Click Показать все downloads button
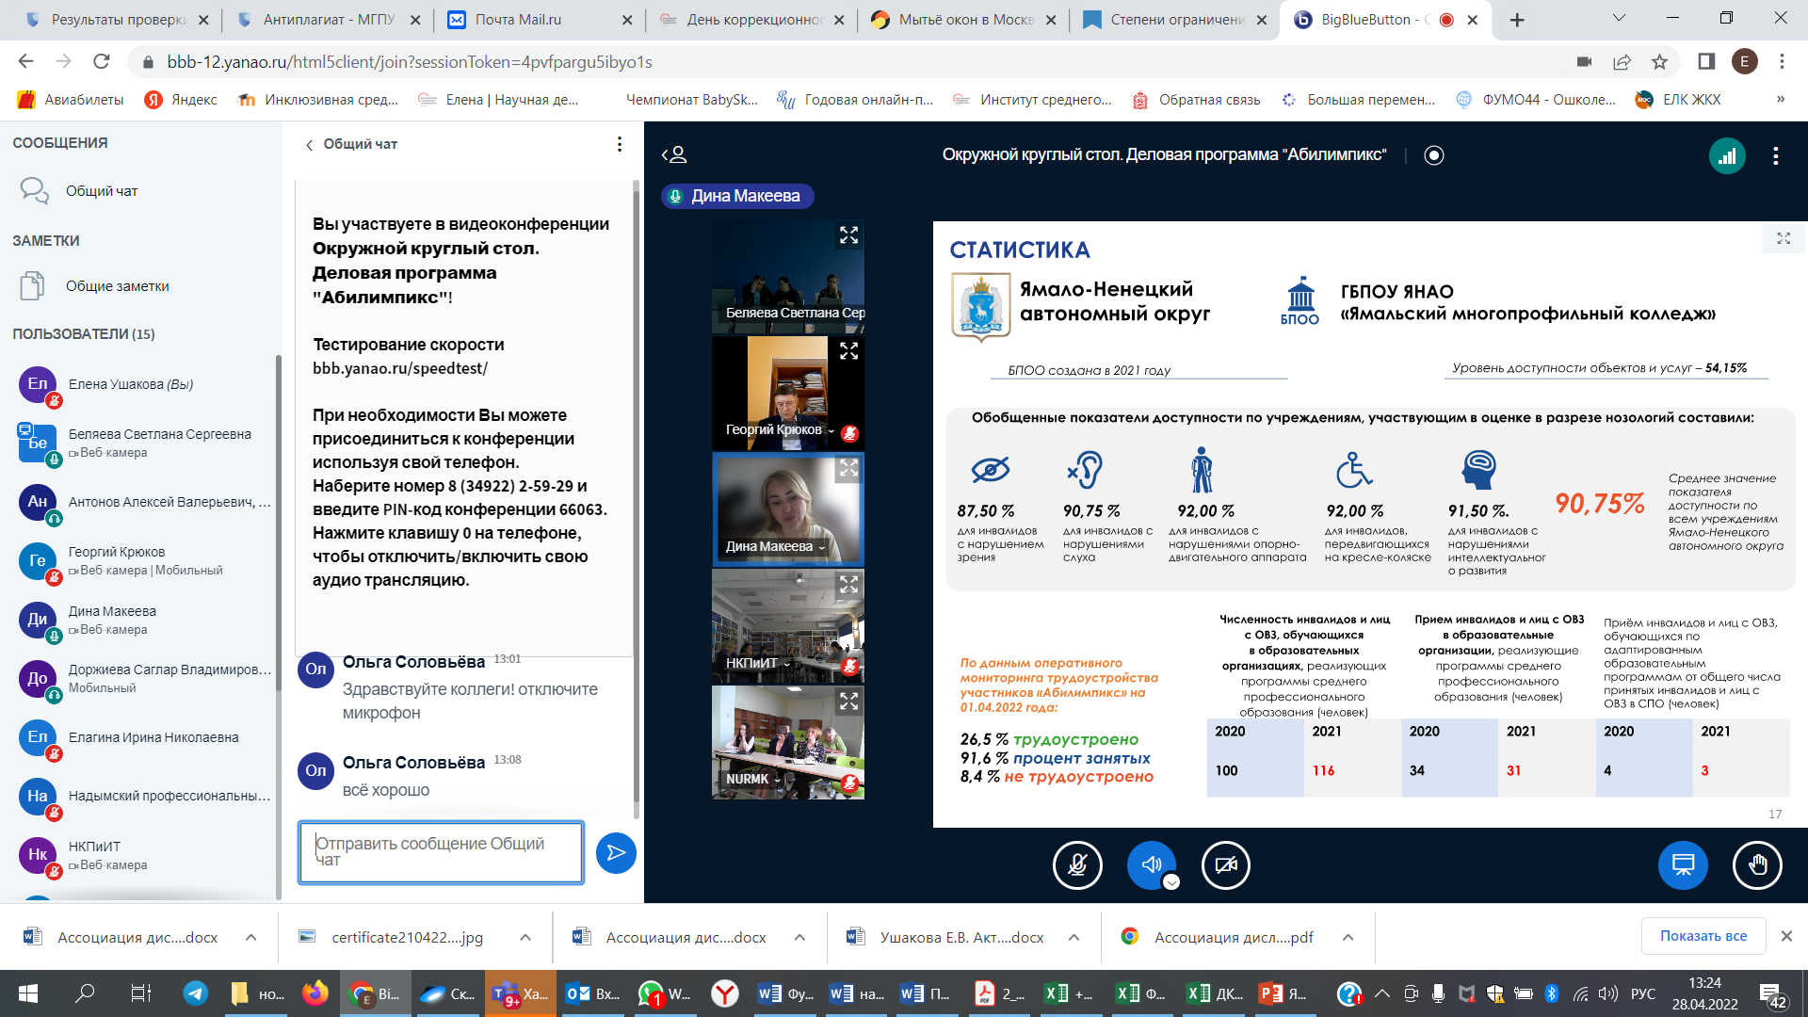This screenshot has width=1808, height=1017. tap(1703, 936)
